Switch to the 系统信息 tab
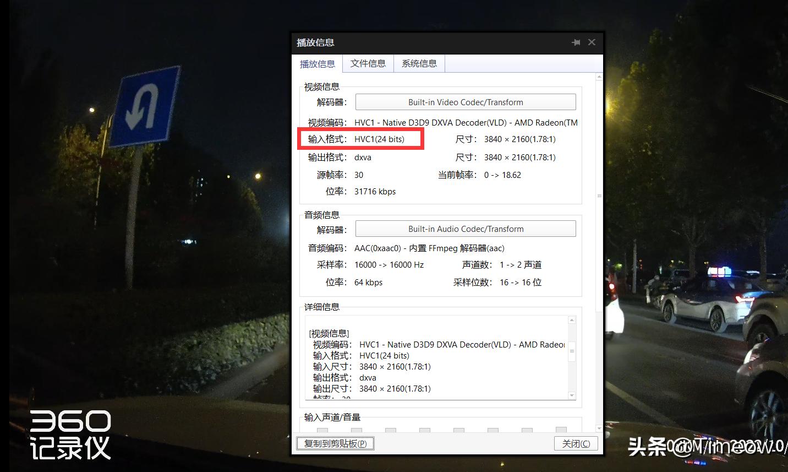Viewport: 788px width, 472px height. 419,63
